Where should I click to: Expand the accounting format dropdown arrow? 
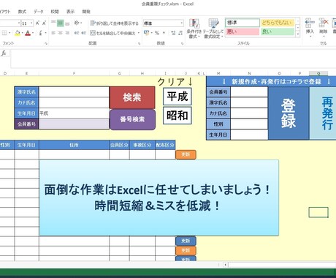(151, 33)
